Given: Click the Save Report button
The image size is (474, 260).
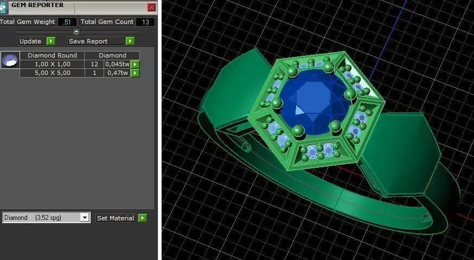Looking at the screenshot, I should pyautogui.click(x=97, y=41).
